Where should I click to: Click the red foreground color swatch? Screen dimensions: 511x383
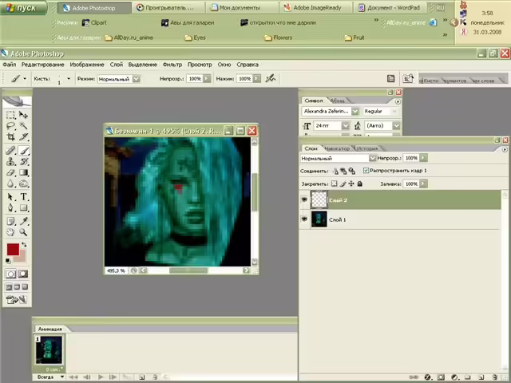click(x=13, y=250)
